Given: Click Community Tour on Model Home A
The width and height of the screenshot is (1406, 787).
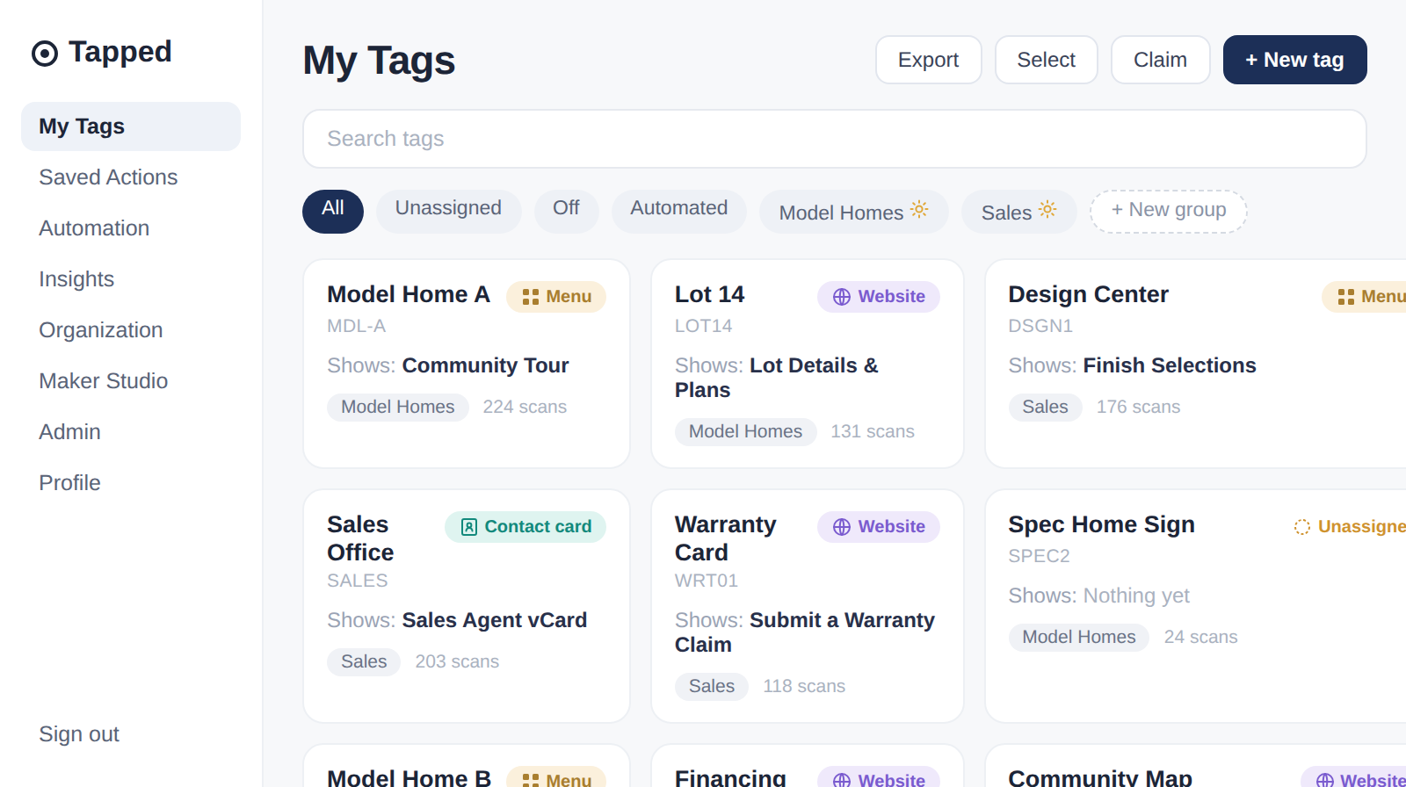Looking at the screenshot, I should pos(485,365).
